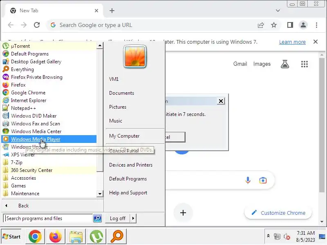The image size is (327, 245).
Task: Open Pictures from the Start menu
Action: point(118,107)
